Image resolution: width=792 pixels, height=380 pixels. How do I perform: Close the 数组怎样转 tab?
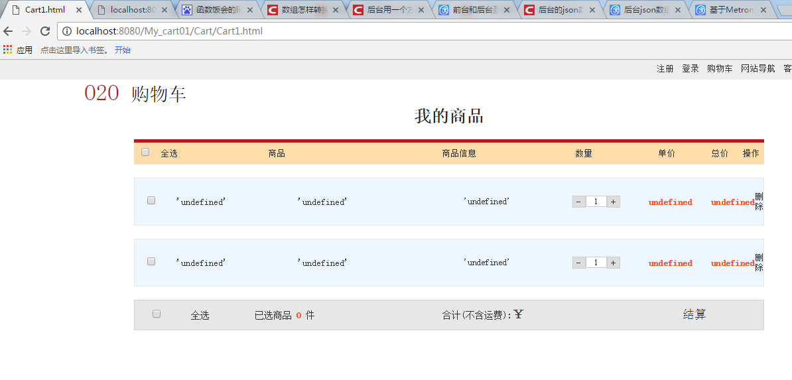pos(336,9)
